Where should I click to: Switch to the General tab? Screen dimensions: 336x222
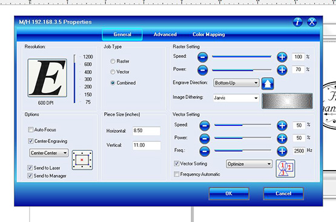[x=122, y=34]
